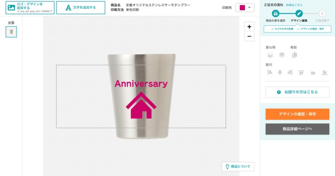
Task: Select the 全面 tumbler thumbnail
Action: [x=11, y=32]
